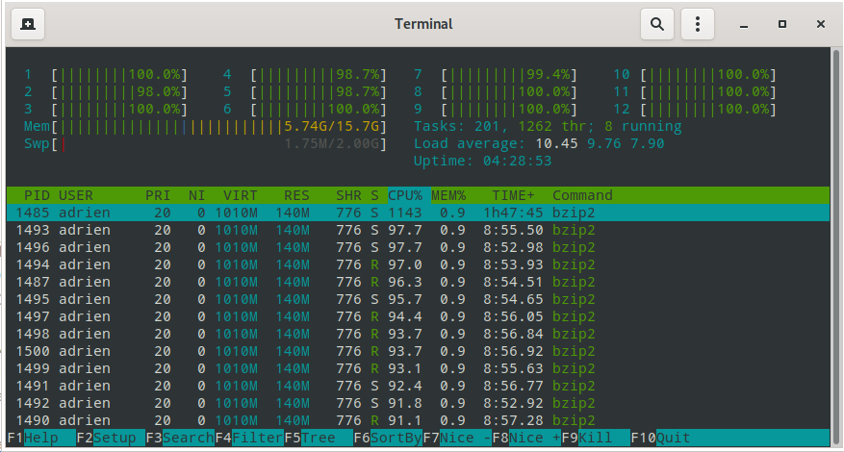Click the Swp usage meter bar
844x452 pixels.
pyautogui.click(x=206, y=144)
